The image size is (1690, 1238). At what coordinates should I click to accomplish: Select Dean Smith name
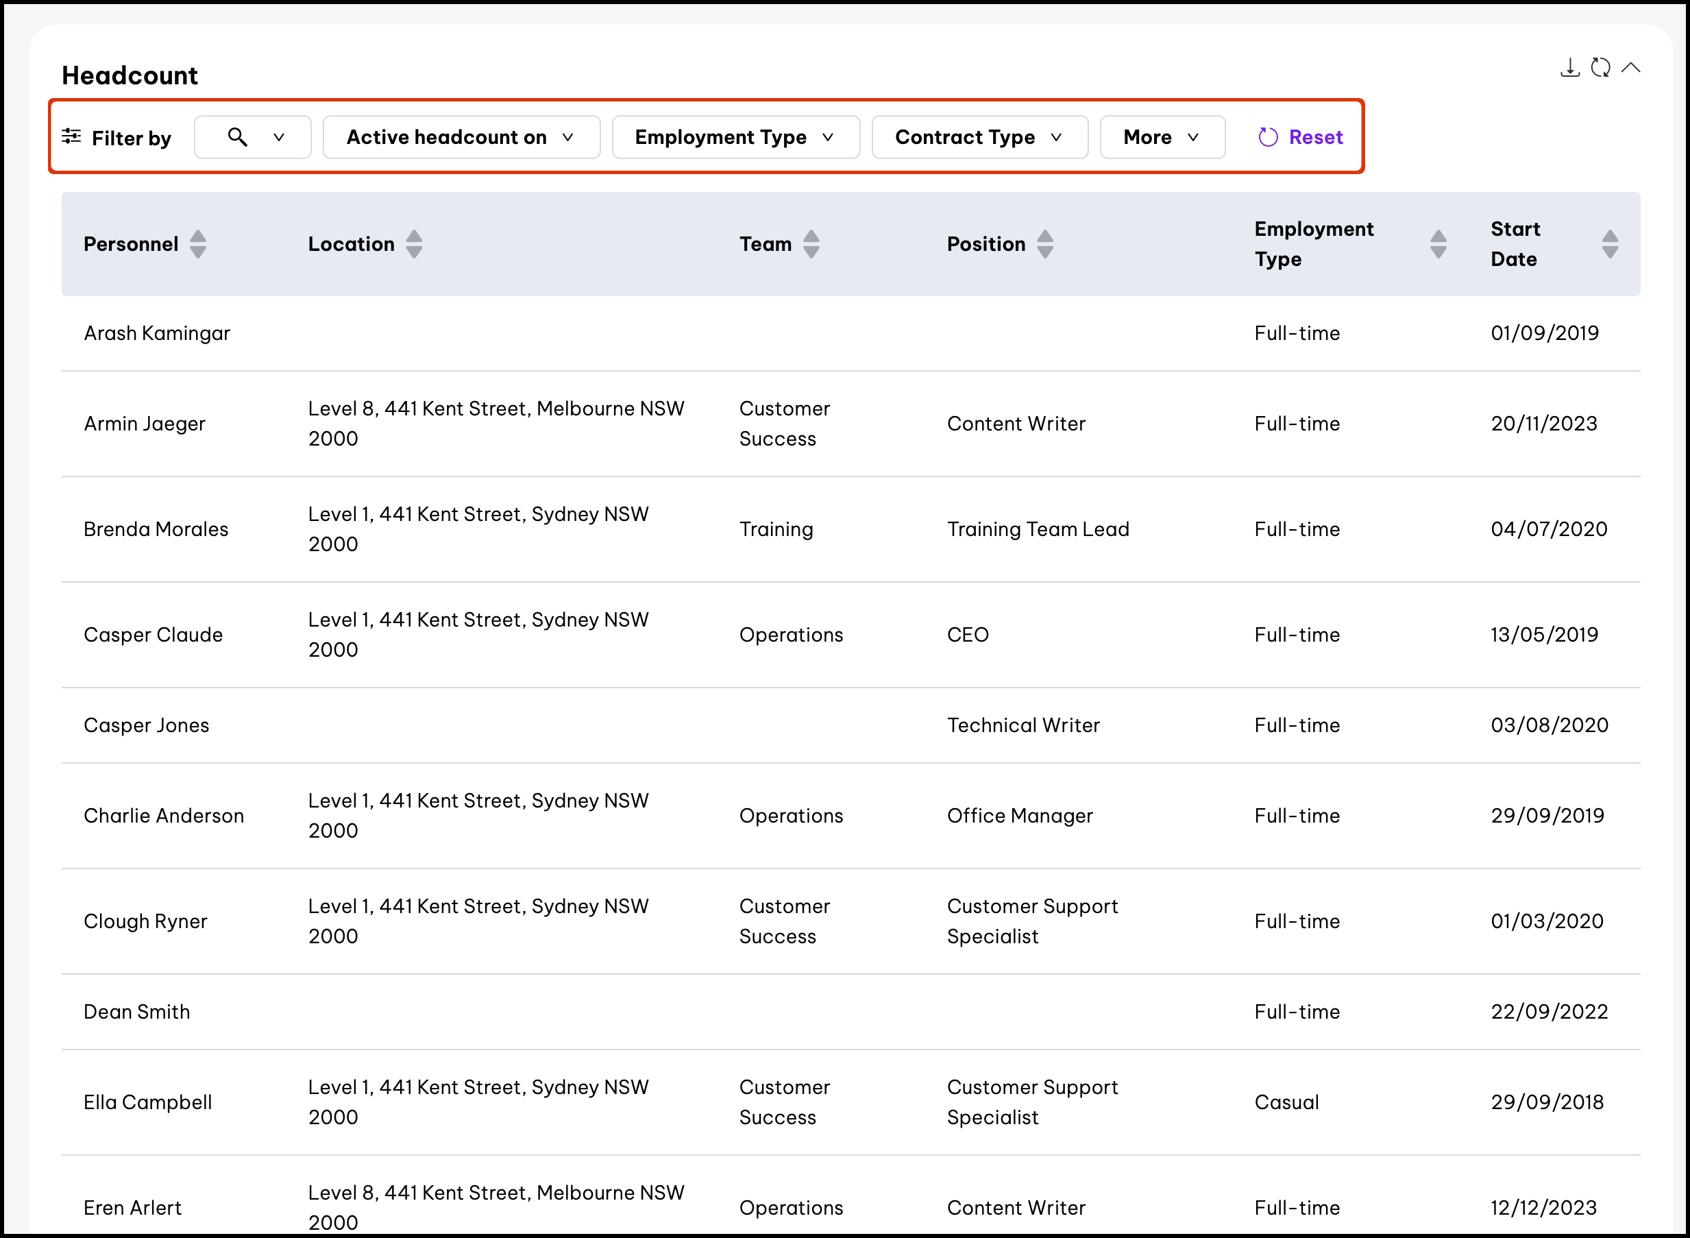click(136, 1012)
